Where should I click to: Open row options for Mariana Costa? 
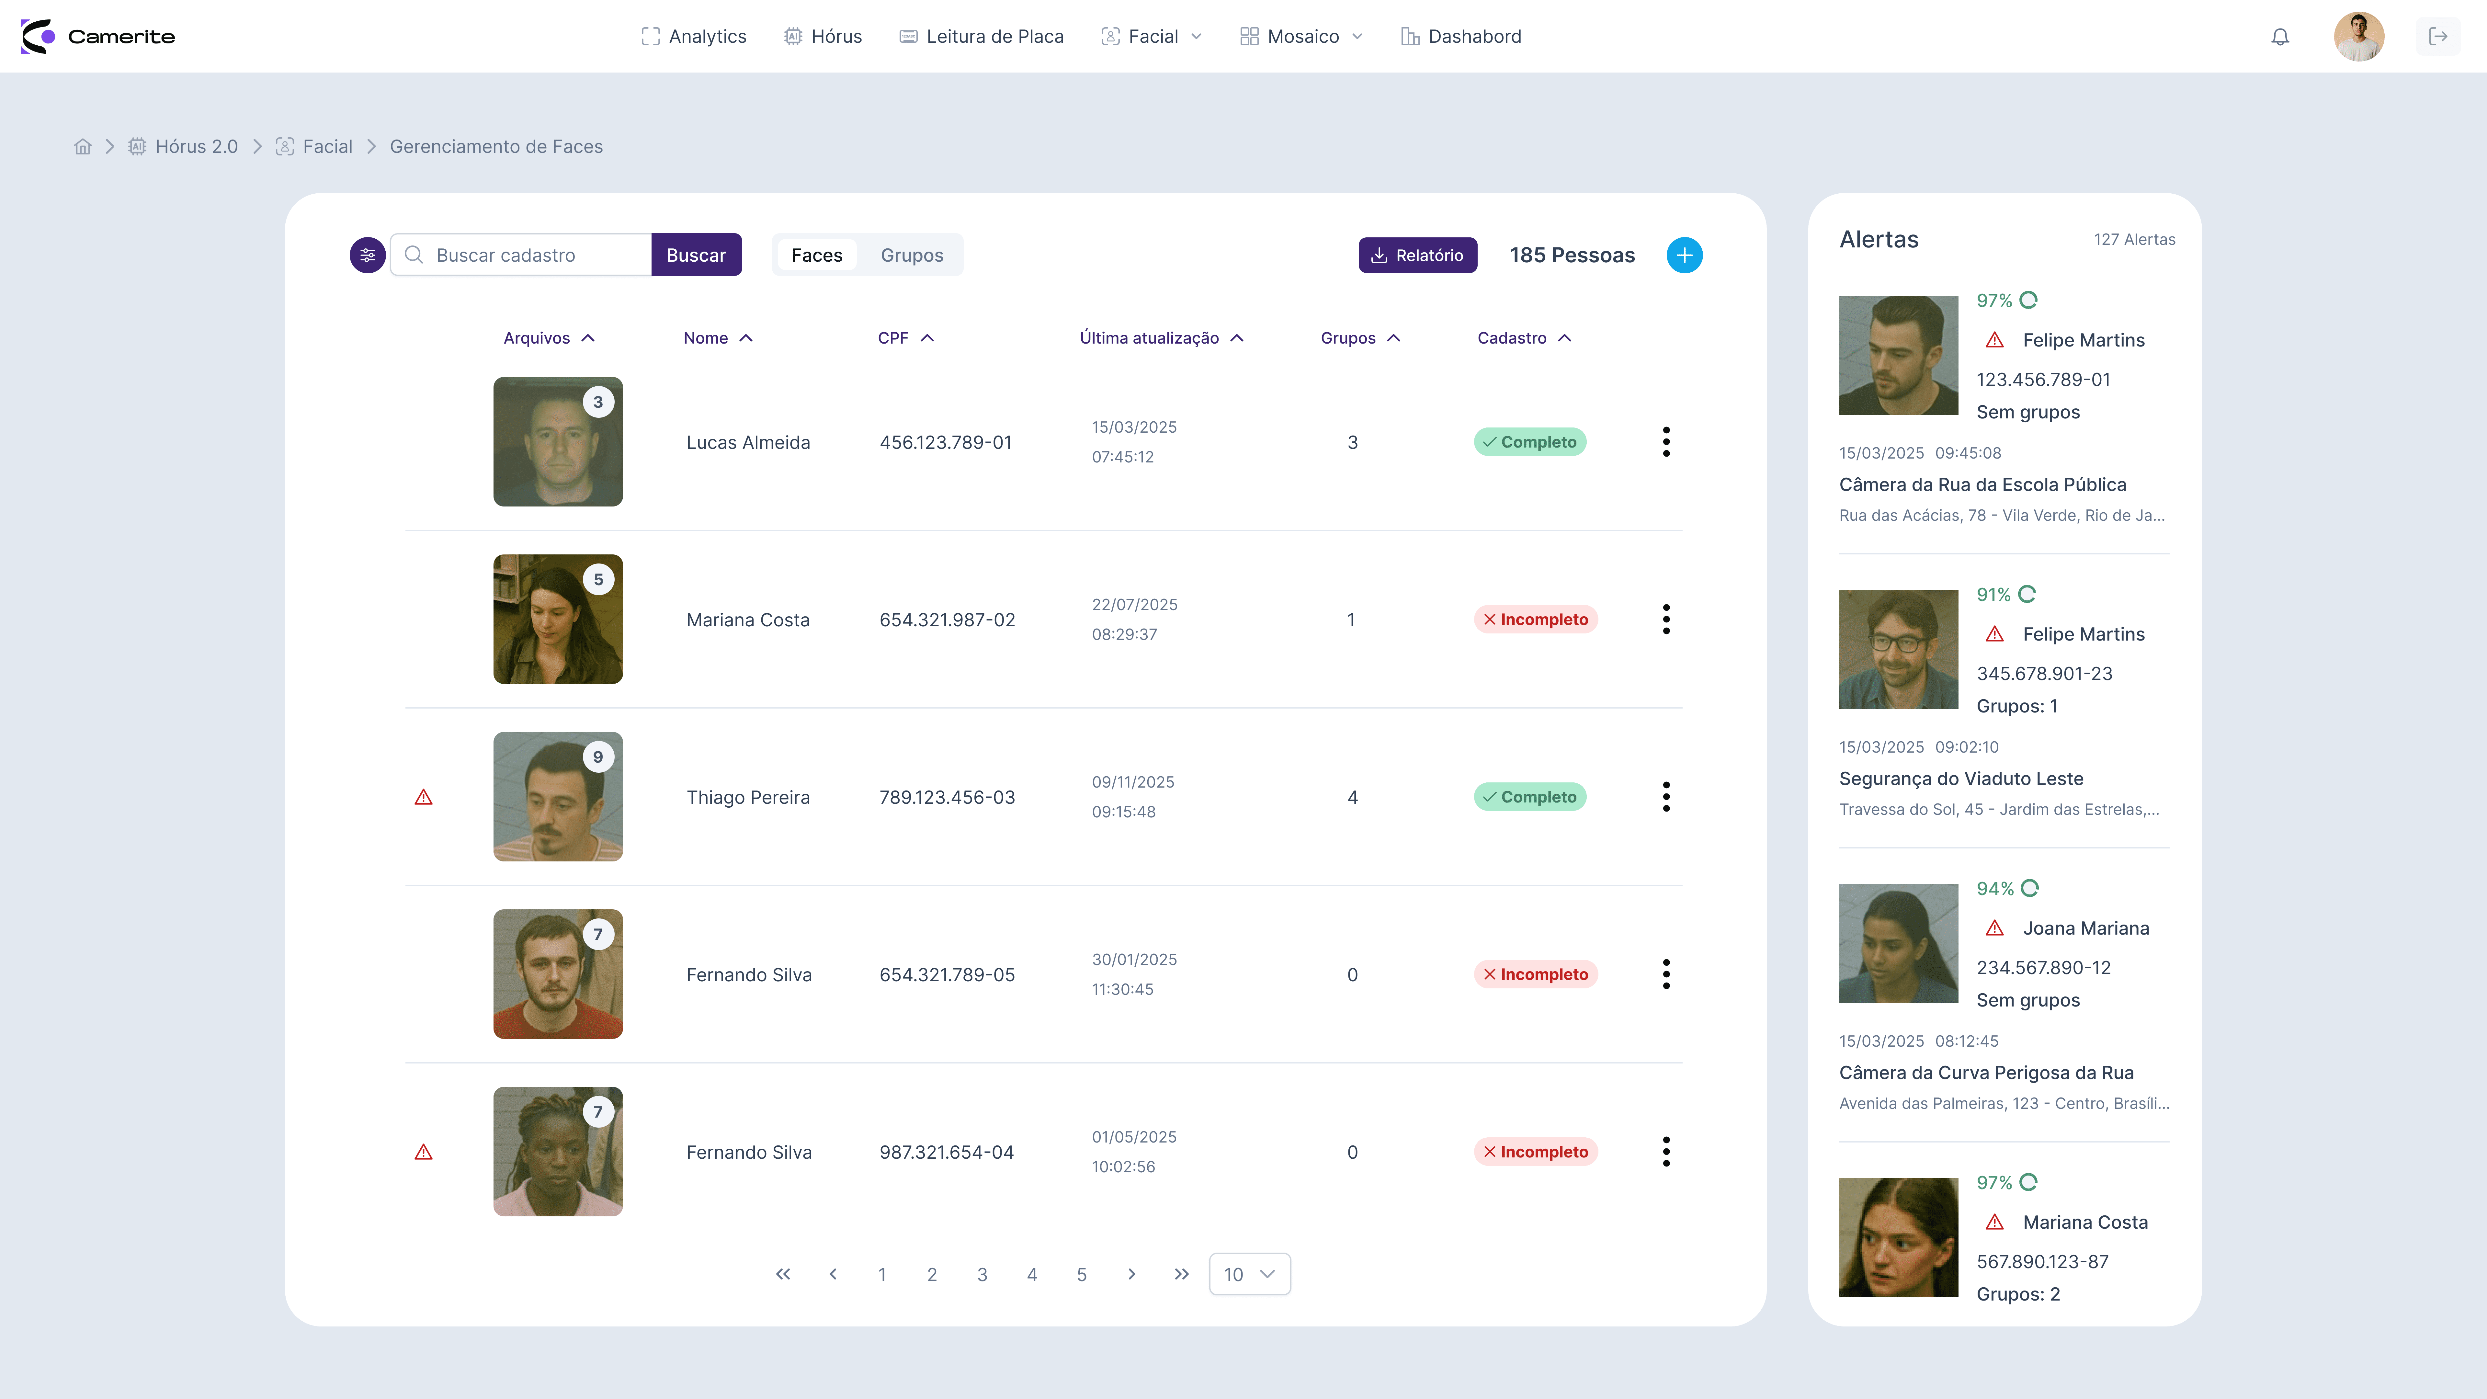pyautogui.click(x=1666, y=620)
